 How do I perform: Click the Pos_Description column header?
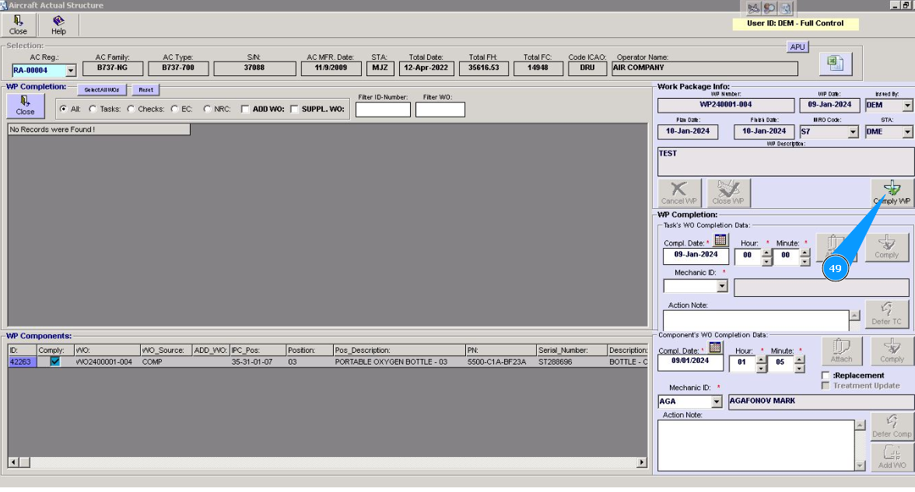(399, 351)
